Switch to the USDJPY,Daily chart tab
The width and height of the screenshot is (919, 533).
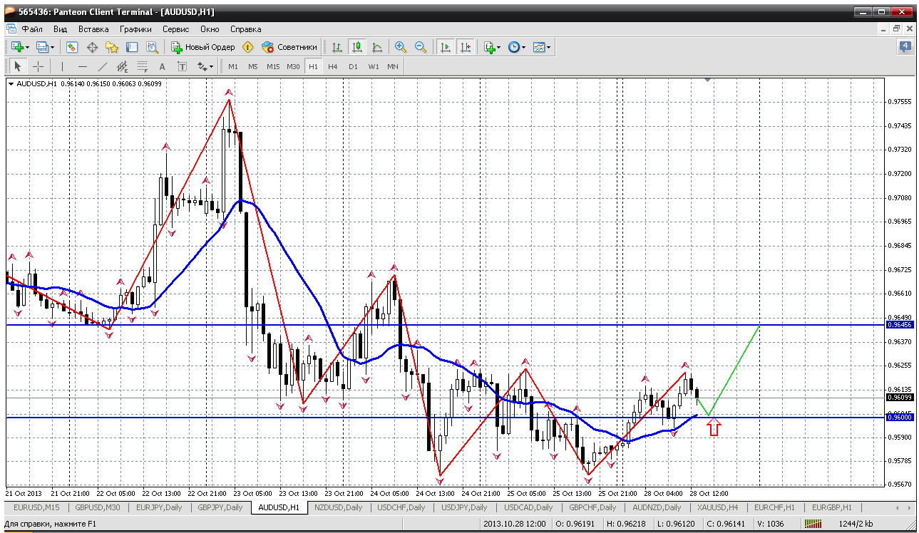464,507
